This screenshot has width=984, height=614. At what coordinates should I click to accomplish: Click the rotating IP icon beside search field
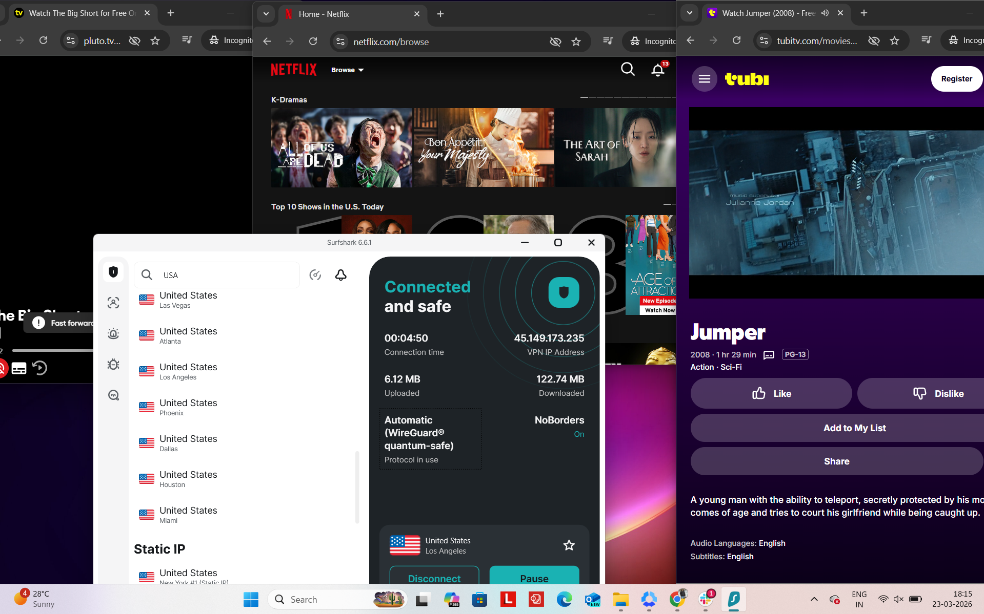pos(315,275)
